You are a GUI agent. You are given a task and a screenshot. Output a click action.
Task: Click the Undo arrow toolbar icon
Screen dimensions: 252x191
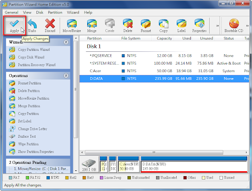click(x=32, y=25)
